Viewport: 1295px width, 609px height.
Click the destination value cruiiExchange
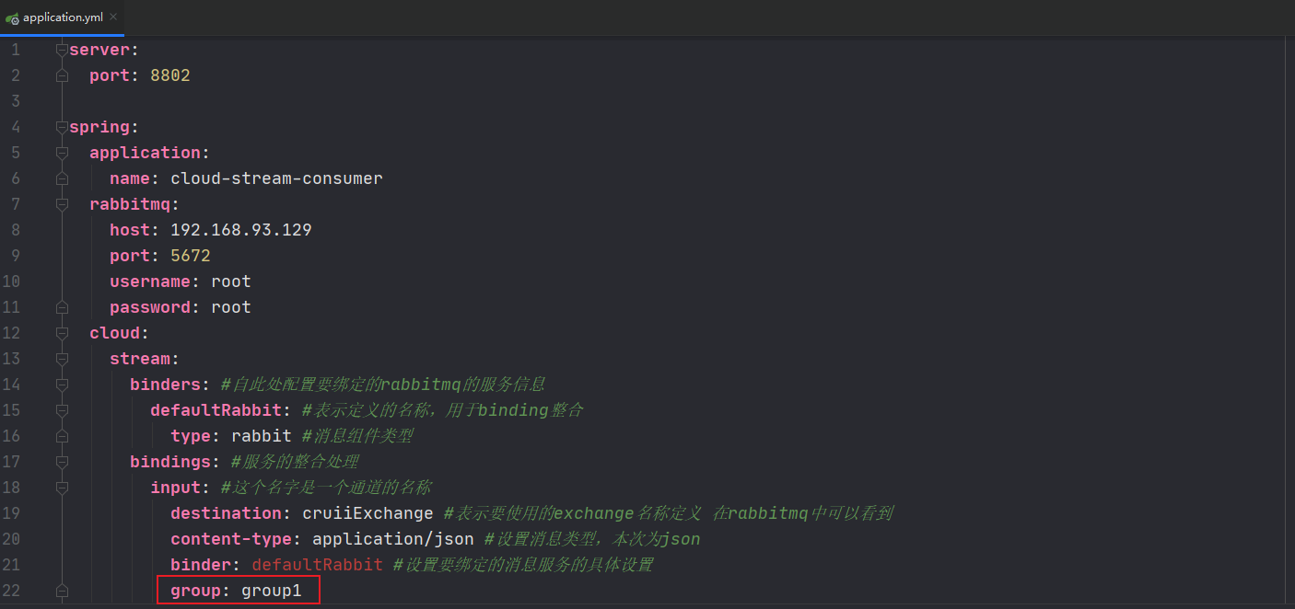tap(367, 513)
